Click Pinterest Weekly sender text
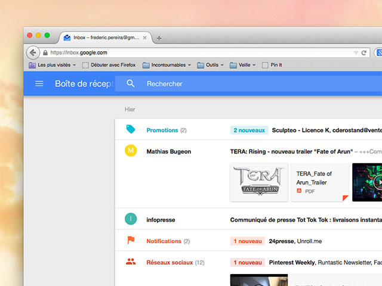Image resolution: width=382 pixels, height=286 pixels. point(292,262)
